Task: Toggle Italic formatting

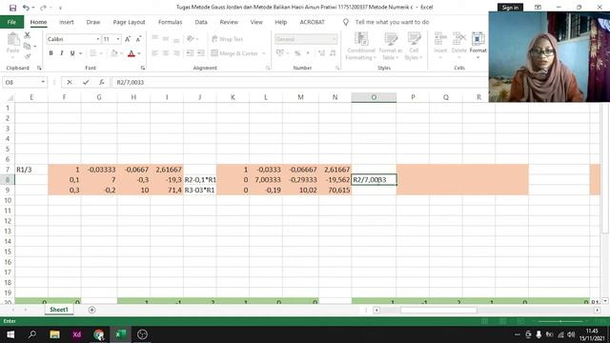Action: click(x=61, y=53)
